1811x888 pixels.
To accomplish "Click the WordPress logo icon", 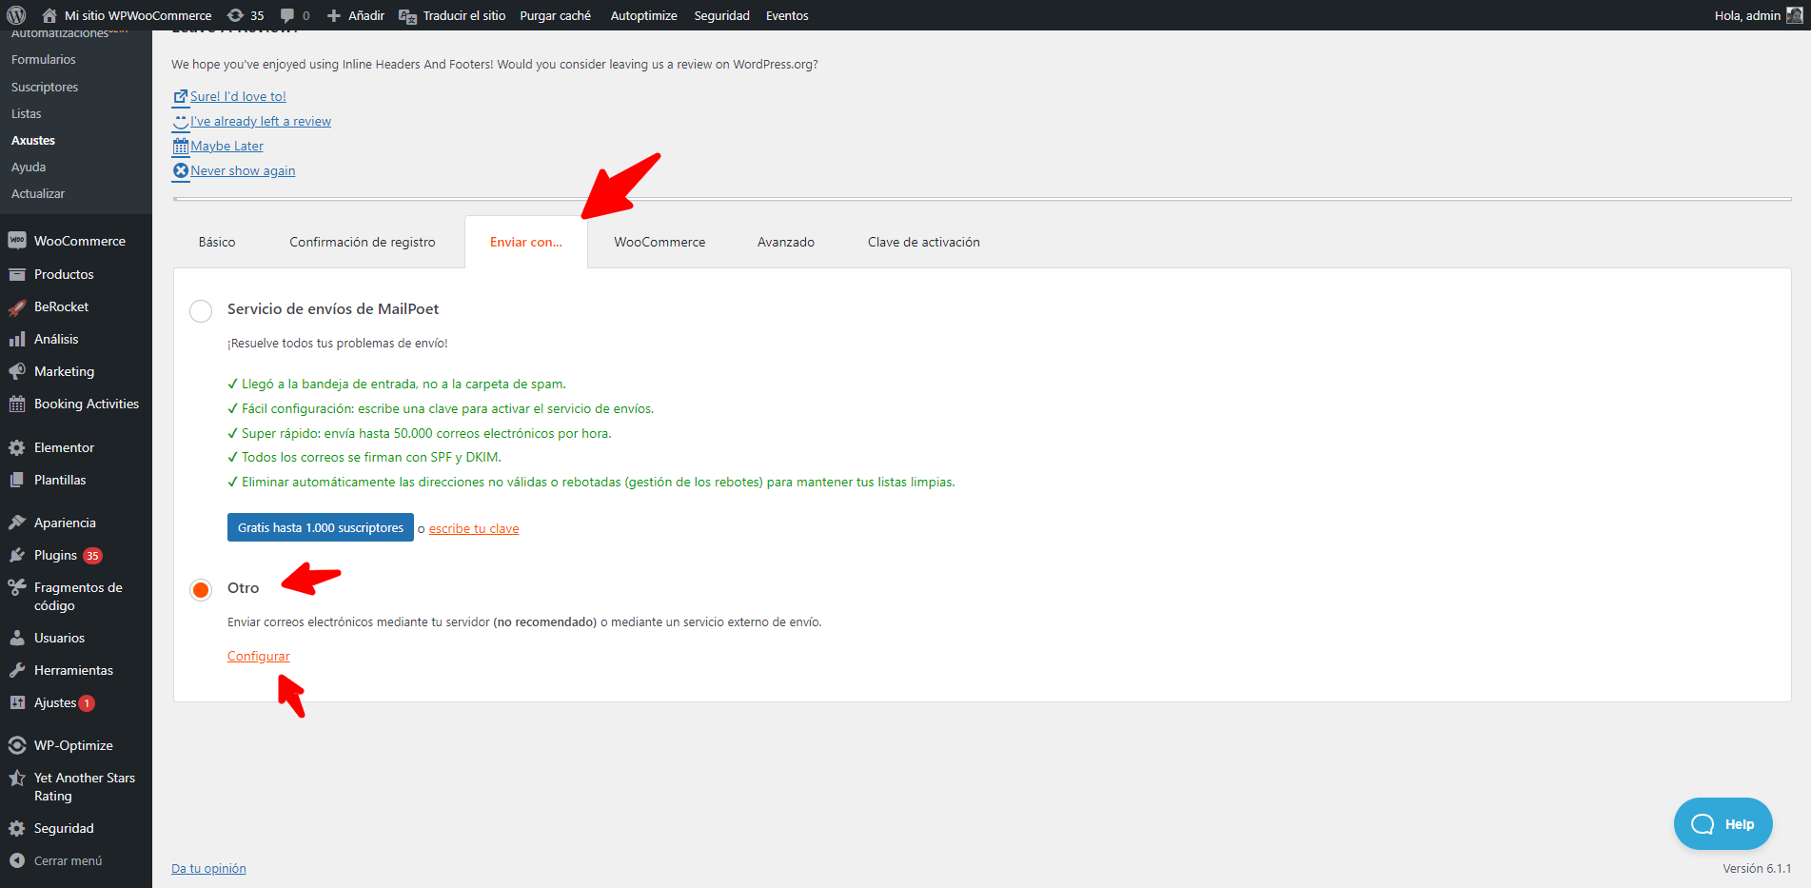I will point(16,15).
